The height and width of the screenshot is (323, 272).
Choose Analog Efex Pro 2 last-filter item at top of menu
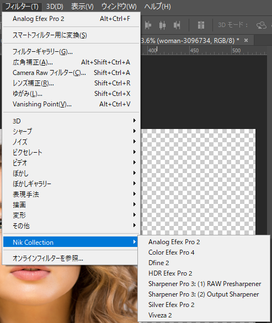pos(71,19)
